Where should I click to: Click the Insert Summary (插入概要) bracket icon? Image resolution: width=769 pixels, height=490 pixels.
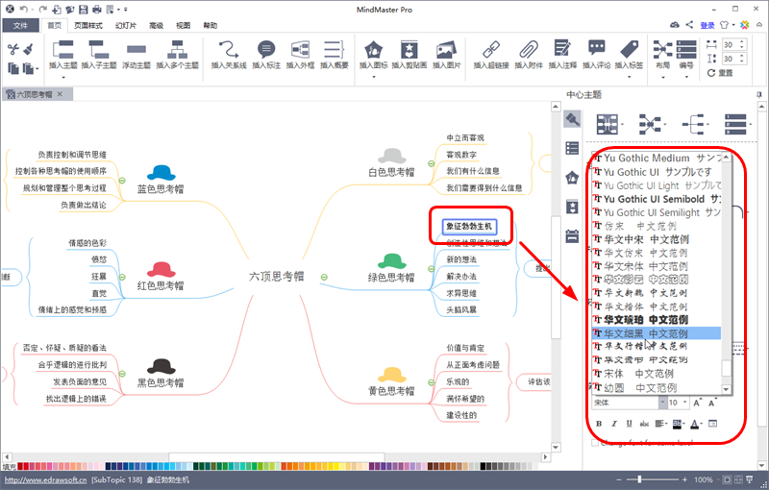tap(333, 50)
